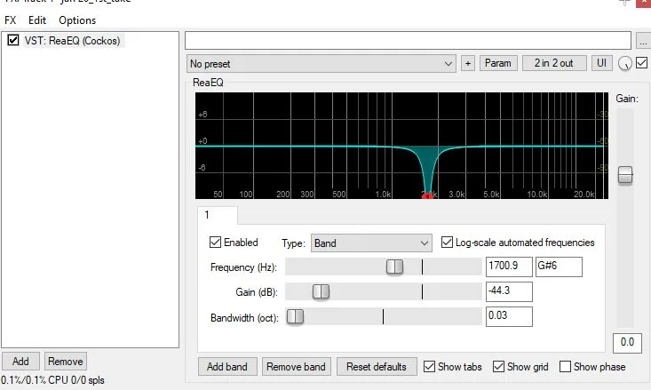Toggle the FX bypass checkbox at top right

[642, 63]
